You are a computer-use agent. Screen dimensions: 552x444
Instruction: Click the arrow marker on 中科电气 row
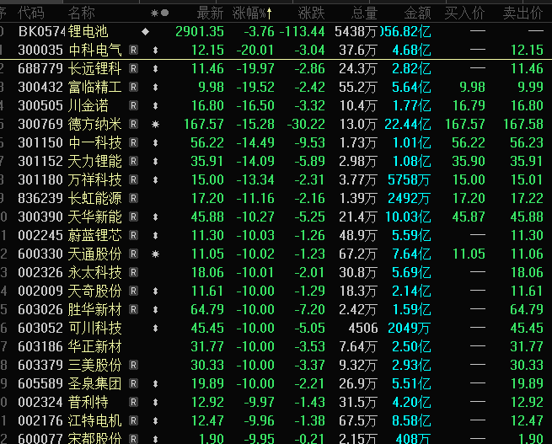click(155, 51)
